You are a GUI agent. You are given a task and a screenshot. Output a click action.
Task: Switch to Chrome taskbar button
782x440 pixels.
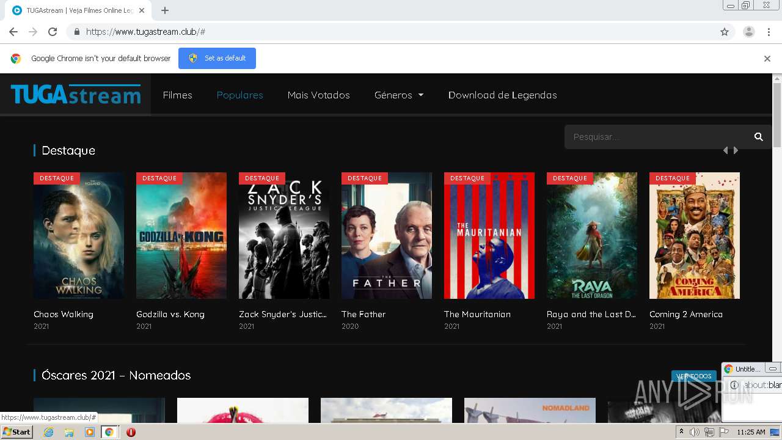(x=109, y=432)
